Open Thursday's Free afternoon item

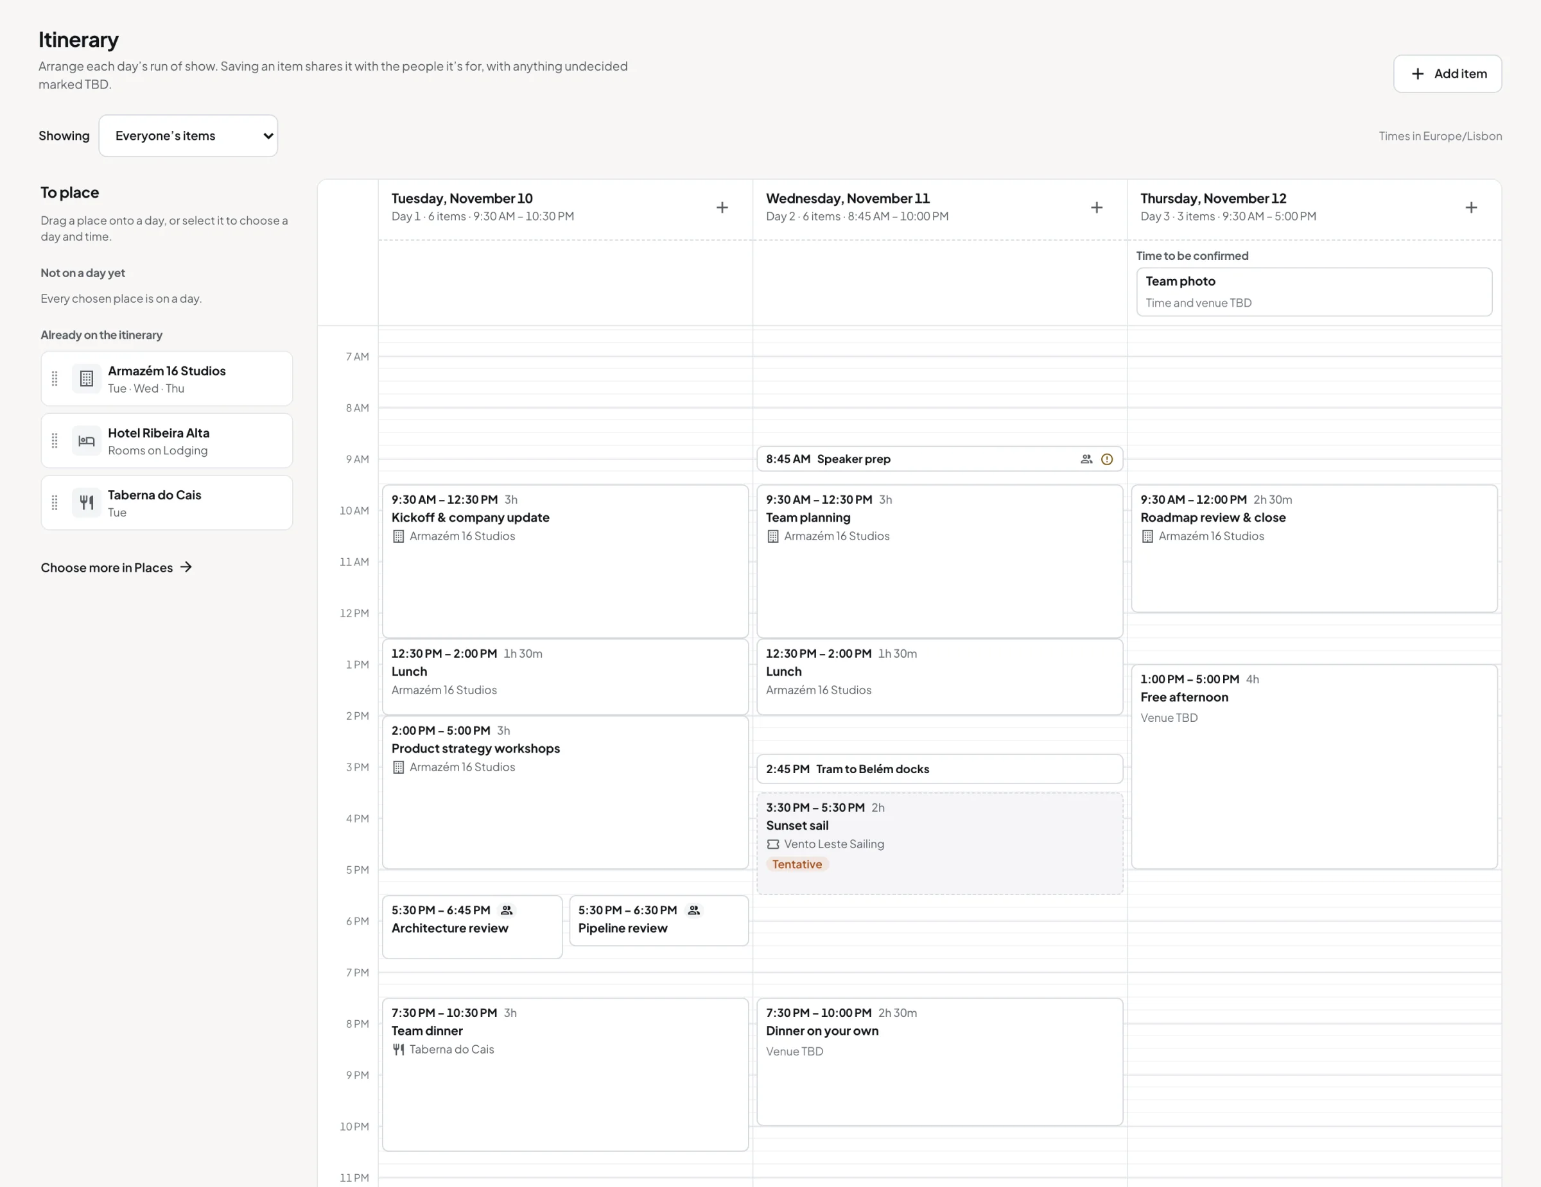tap(1314, 767)
